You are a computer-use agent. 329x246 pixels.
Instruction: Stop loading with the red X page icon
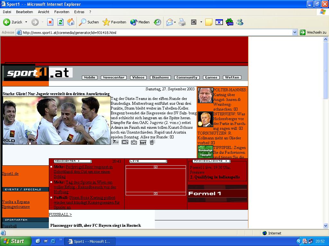point(50,22)
